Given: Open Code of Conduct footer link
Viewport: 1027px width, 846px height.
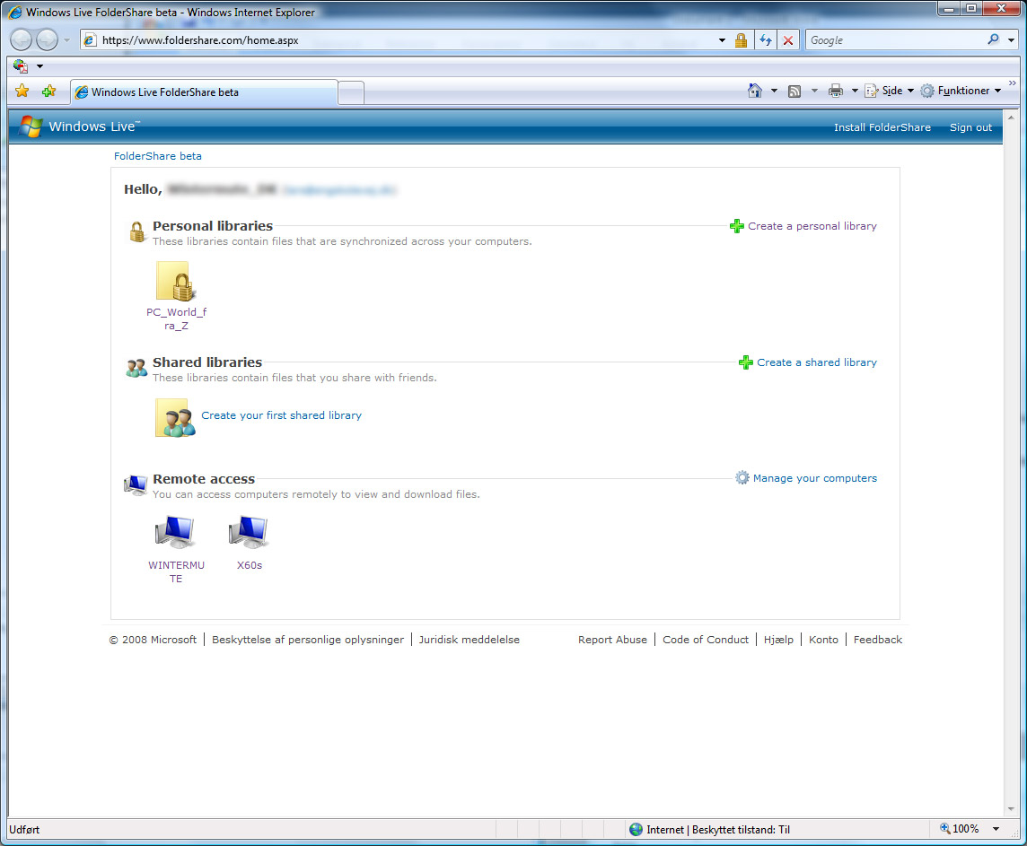Looking at the screenshot, I should tap(706, 640).
